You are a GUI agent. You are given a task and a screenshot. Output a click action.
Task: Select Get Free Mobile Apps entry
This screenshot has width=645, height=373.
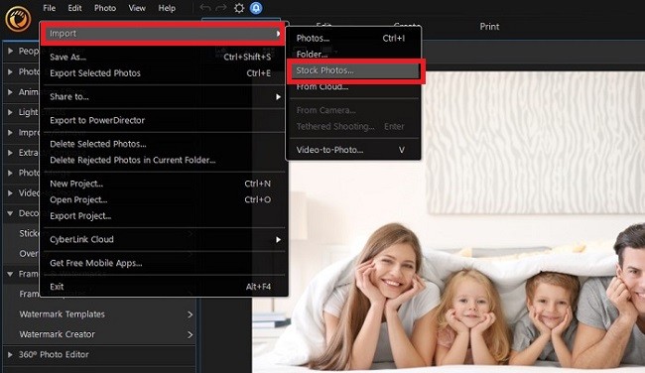coord(164,263)
